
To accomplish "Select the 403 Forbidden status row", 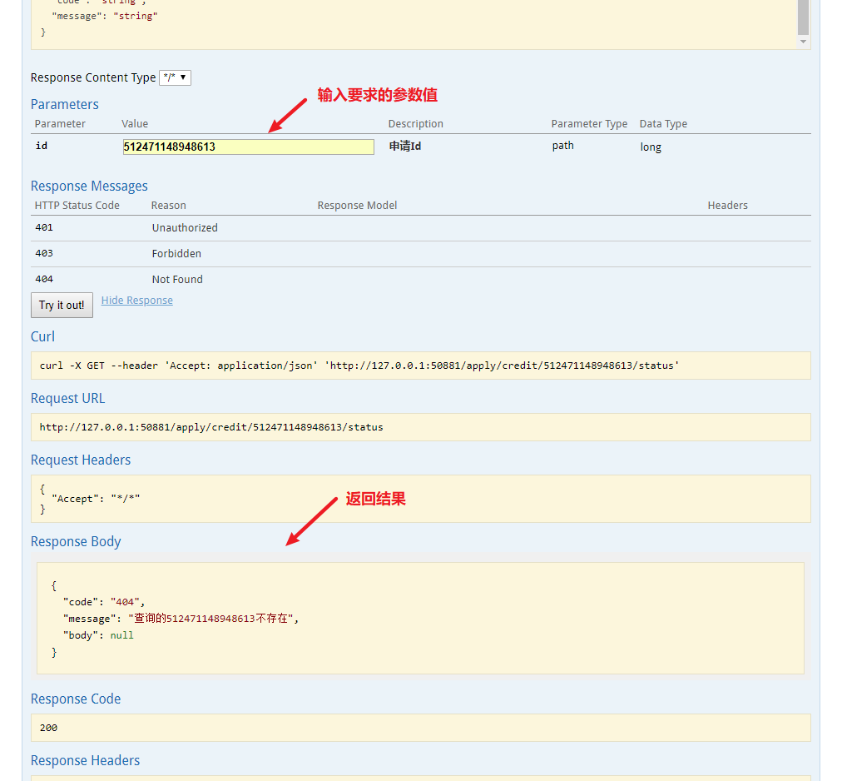I will click(420, 254).
